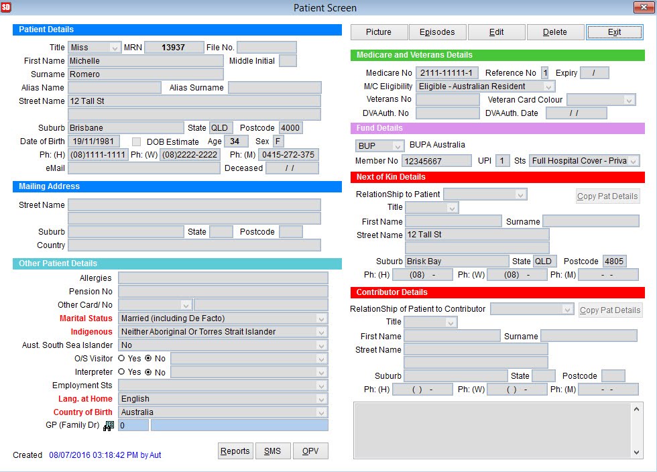Click the Medicare No field

tap(446, 73)
